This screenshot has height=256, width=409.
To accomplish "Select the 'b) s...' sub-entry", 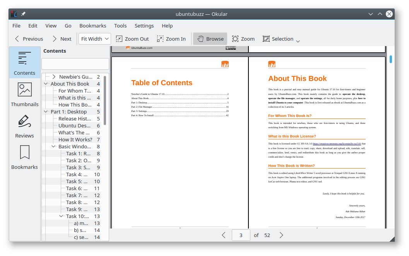I will pos(80,230).
